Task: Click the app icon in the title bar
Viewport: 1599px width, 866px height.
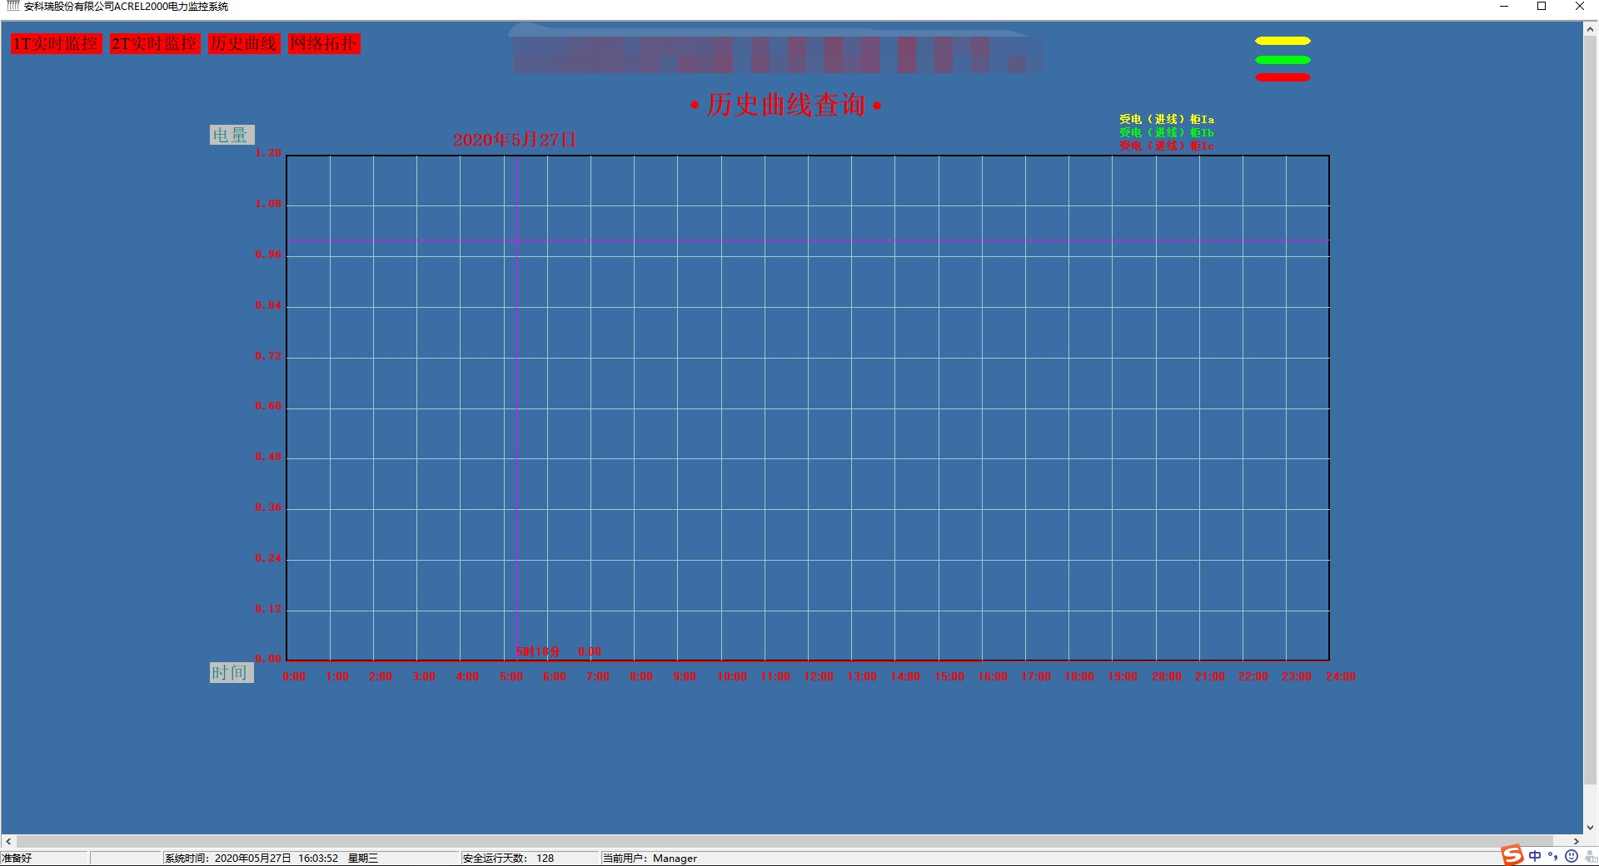Action: tap(12, 7)
